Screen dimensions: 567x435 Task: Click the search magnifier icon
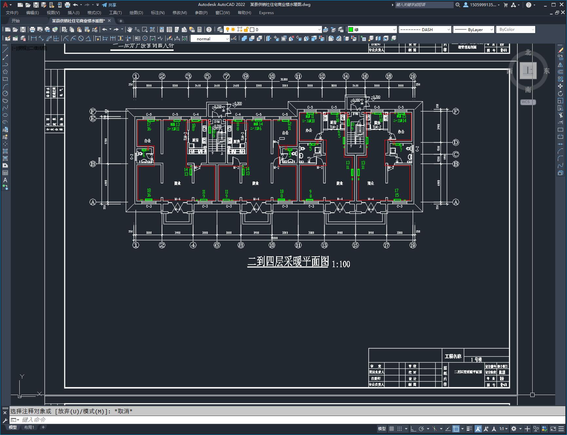pos(458,5)
